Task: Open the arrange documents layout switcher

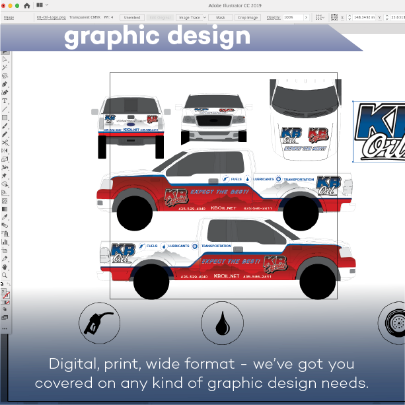Action: pyautogui.click(x=42, y=5)
